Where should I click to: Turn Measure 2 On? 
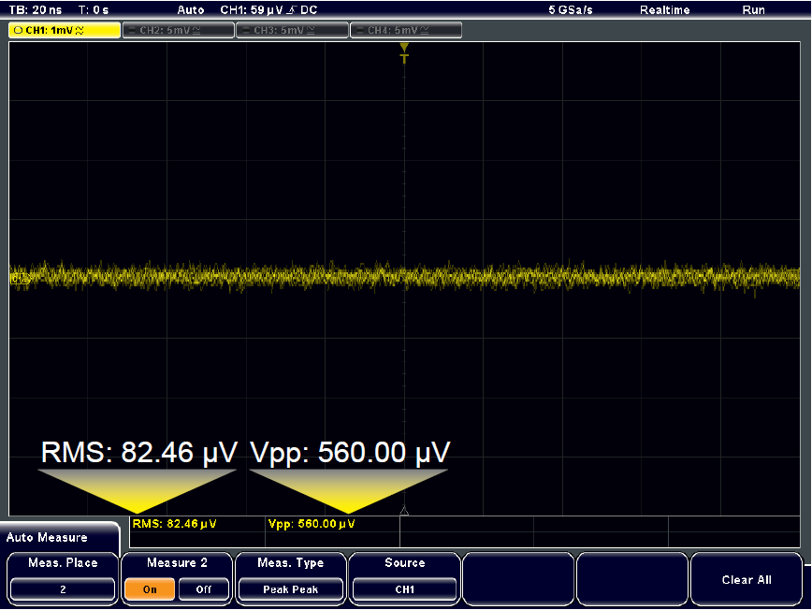click(x=150, y=590)
